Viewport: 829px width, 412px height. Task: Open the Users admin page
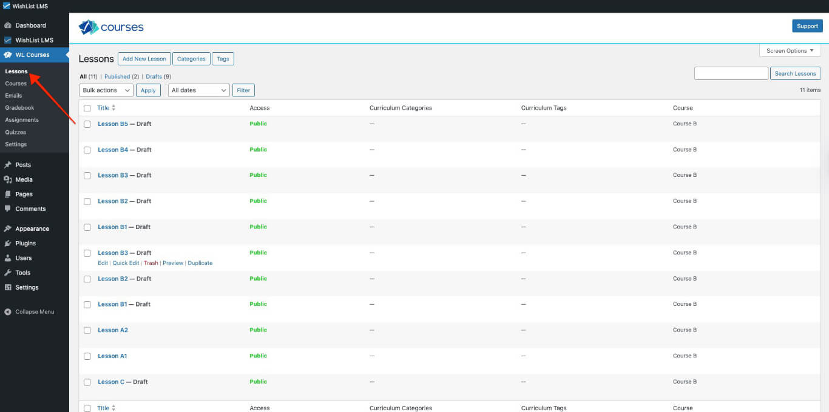coord(22,257)
